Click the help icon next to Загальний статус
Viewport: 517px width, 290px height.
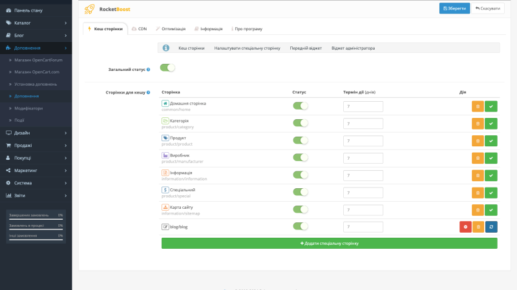[x=149, y=70]
